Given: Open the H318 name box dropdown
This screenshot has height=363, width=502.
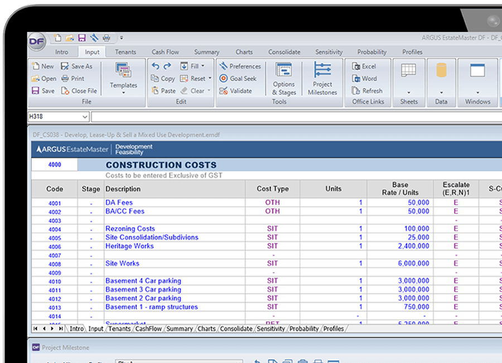Looking at the screenshot, I should click(x=85, y=116).
